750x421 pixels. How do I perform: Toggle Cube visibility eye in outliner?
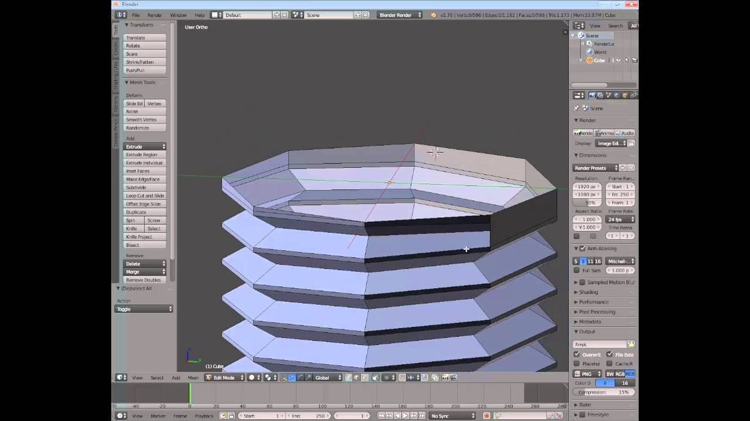coord(619,60)
